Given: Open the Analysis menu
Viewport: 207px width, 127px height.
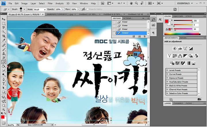Looking at the screenshot, I should 60,3.
